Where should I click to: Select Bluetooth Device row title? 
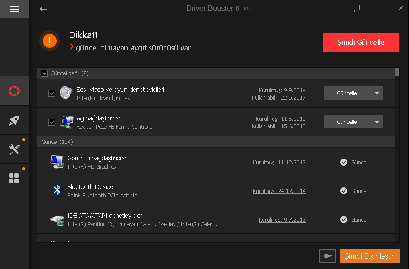(x=90, y=187)
